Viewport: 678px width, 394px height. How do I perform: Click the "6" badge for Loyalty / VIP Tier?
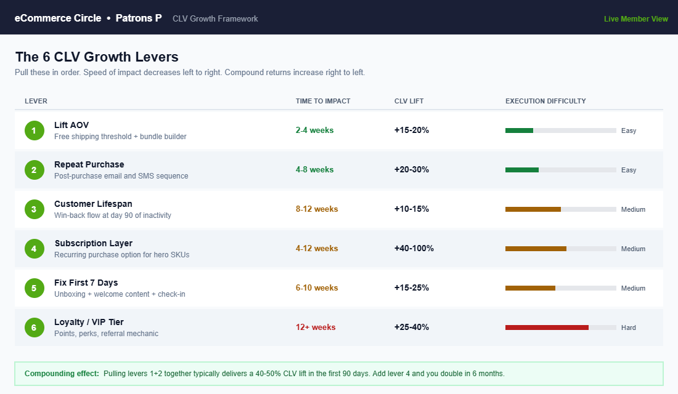pyautogui.click(x=34, y=327)
